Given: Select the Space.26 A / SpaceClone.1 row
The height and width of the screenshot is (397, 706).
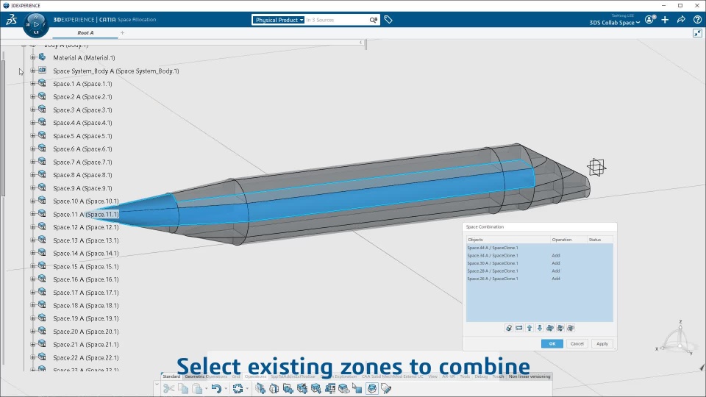Looking at the screenshot, I should pyautogui.click(x=539, y=278).
